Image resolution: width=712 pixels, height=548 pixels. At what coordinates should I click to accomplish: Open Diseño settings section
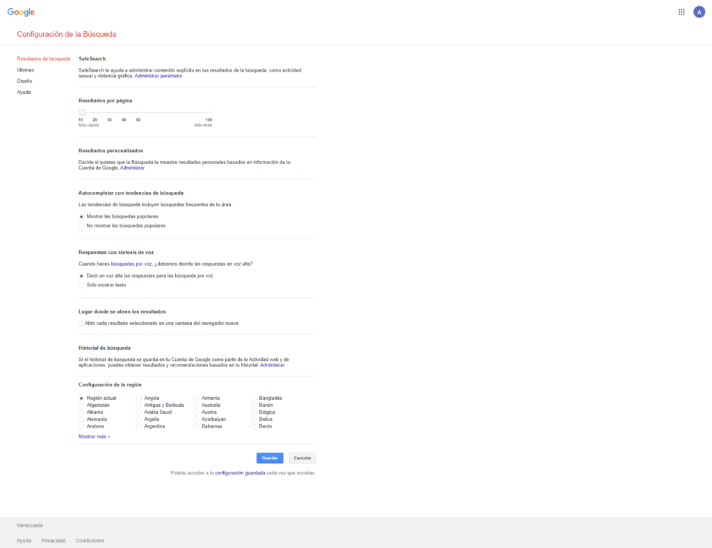pos(24,81)
